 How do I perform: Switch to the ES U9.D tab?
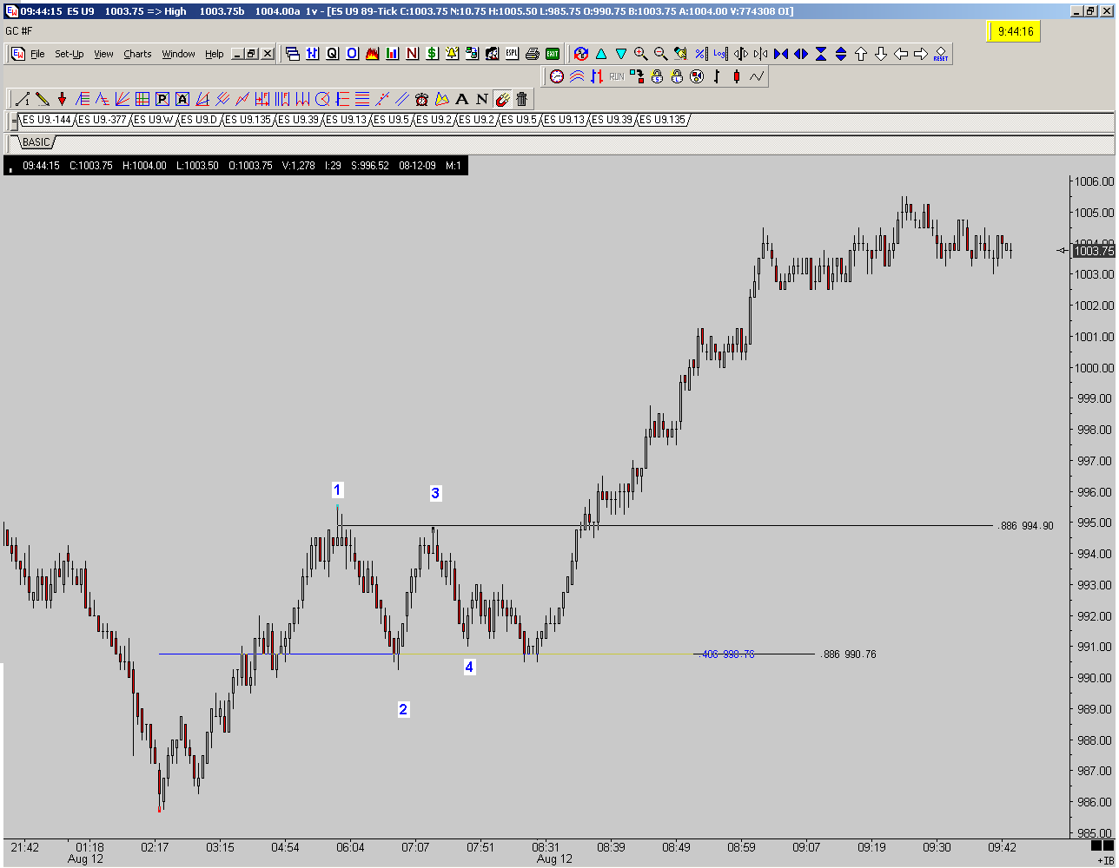tap(199, 120)
